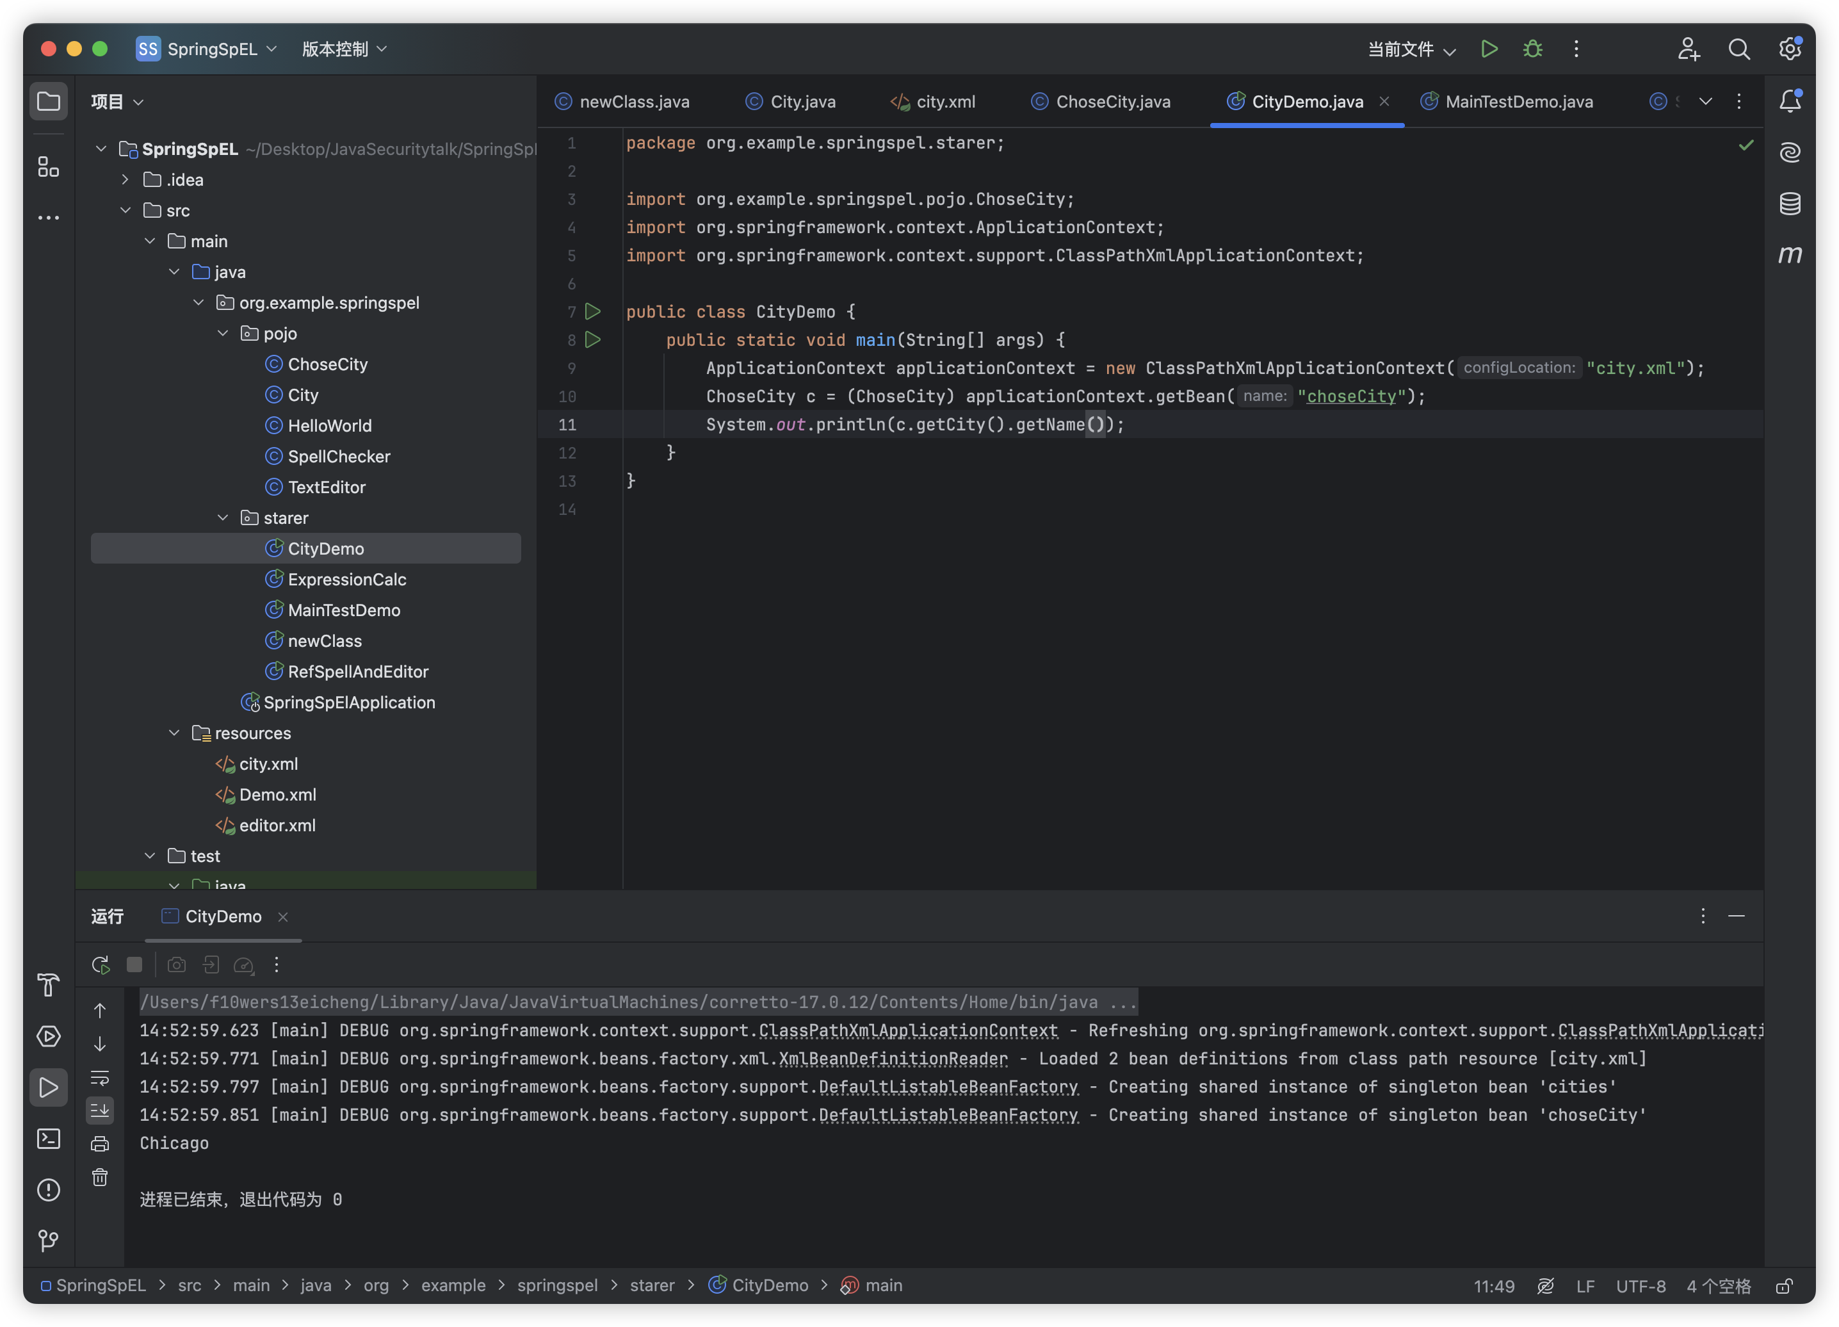Switch to the ChoseCity.java tab
Image resolution: width=1839 pixels, height=1327 pixels.
[1100, 101]
